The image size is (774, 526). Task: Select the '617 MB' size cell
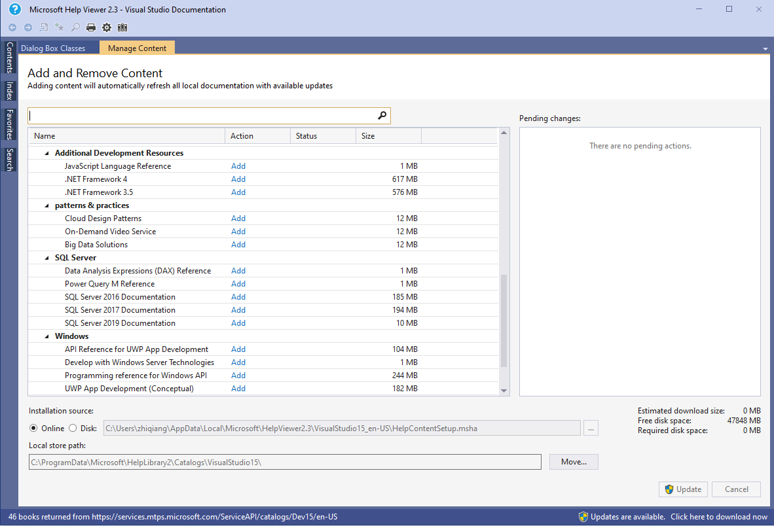(405, 179)
